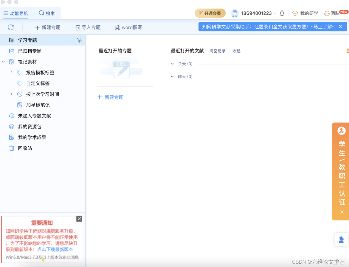Collapse the 笔记素材 tree node
The height and width of the screenshot is (267, 349).
[x=3, y=62]
